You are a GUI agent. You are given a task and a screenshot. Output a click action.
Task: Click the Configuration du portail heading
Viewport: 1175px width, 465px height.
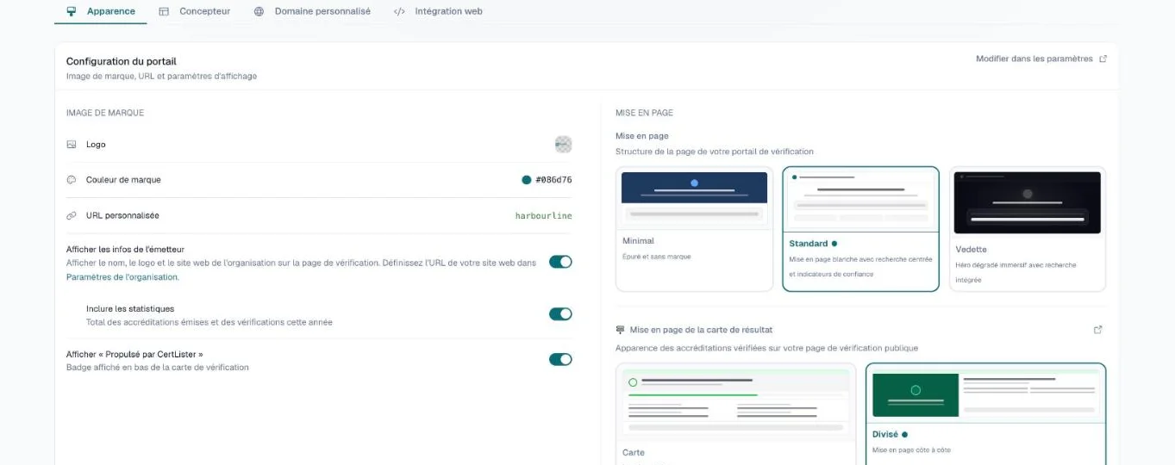122,61
